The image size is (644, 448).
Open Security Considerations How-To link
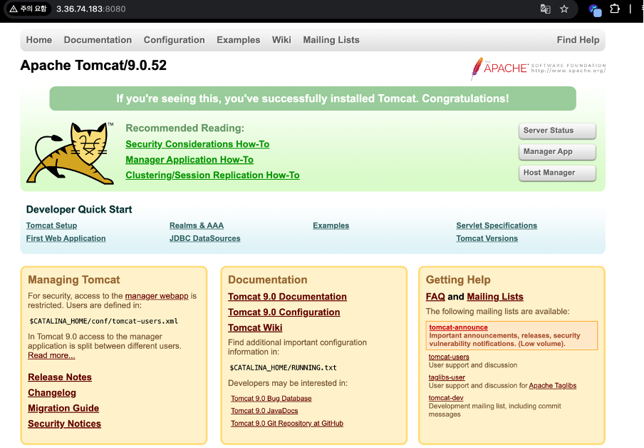tap(197, 144)
